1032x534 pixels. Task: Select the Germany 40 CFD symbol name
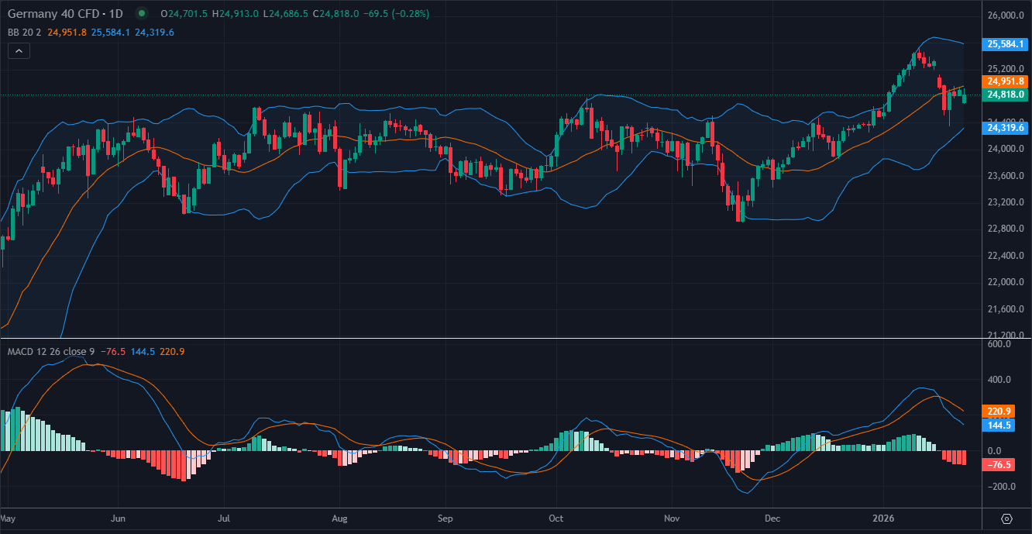point(54,13)
